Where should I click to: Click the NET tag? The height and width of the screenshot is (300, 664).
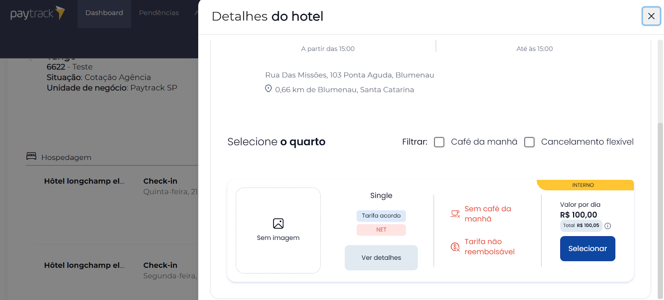381,230
